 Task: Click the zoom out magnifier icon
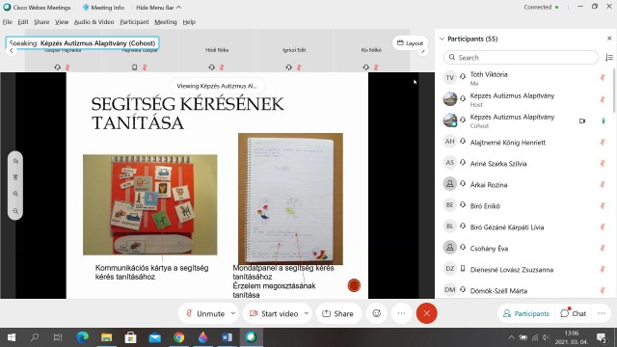coord(15,211)
